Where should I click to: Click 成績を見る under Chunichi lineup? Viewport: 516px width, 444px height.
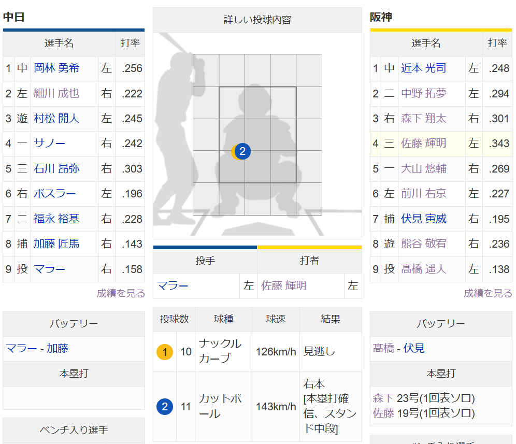click(121, 293)
